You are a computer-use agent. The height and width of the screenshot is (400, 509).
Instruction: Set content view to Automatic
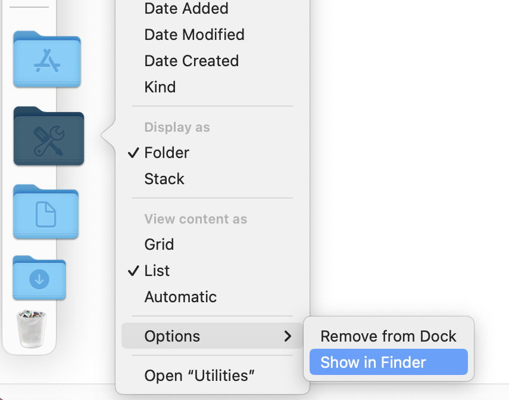180,297
